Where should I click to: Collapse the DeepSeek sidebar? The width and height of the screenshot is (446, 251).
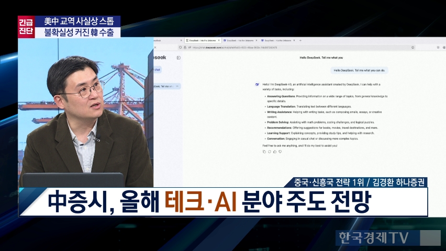point(179,58)
